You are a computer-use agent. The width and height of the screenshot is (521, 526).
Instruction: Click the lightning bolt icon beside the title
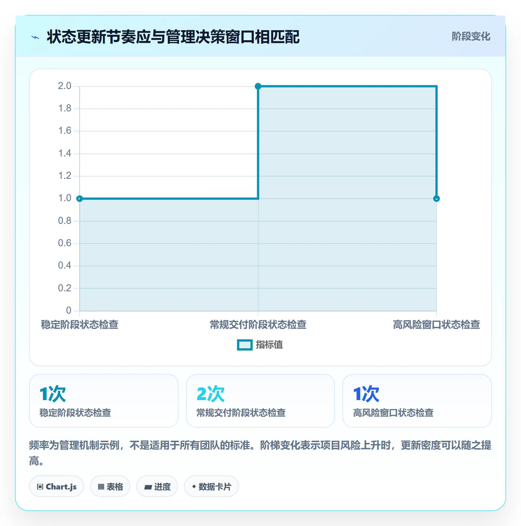(x=35, y=37)
